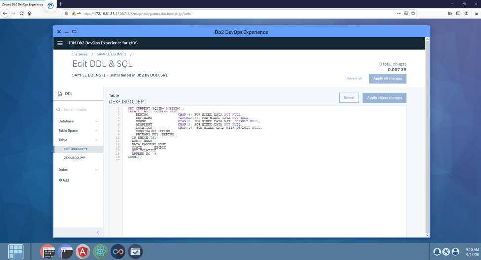Go back in the browser
This screenshot has height=260, width=481.
coord(5,13)
